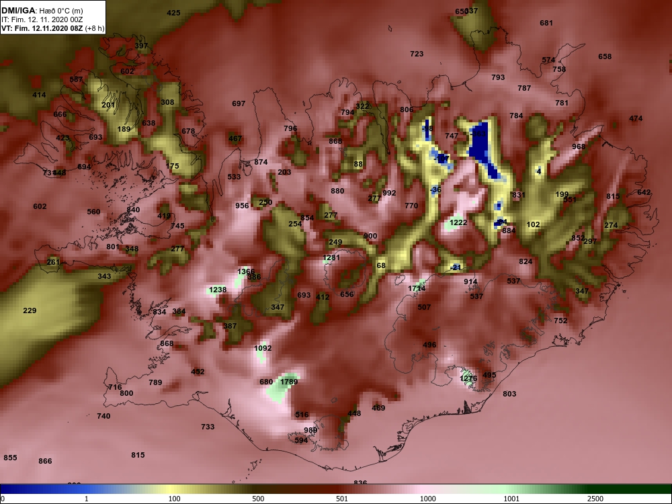Click the legend label 500
This screenshot has height=504, width=672.
[258, 499]
